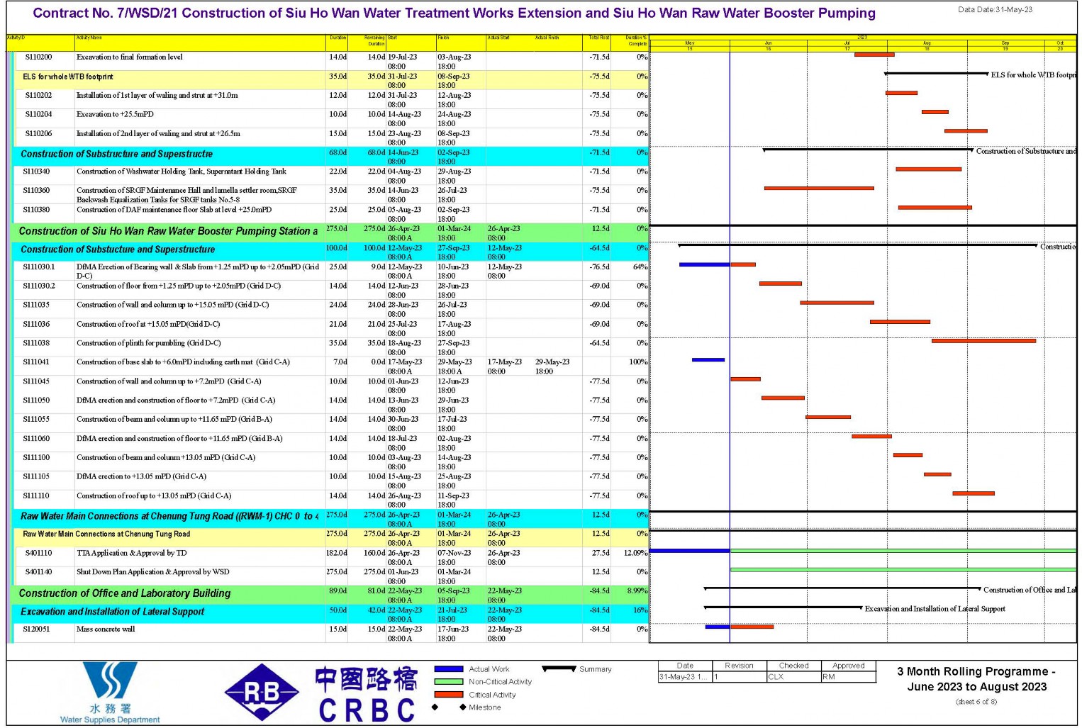Click 'Checked' header in title block
Image resolution: width=1082 pixels, height=728 pixels.
pos(793,666)
